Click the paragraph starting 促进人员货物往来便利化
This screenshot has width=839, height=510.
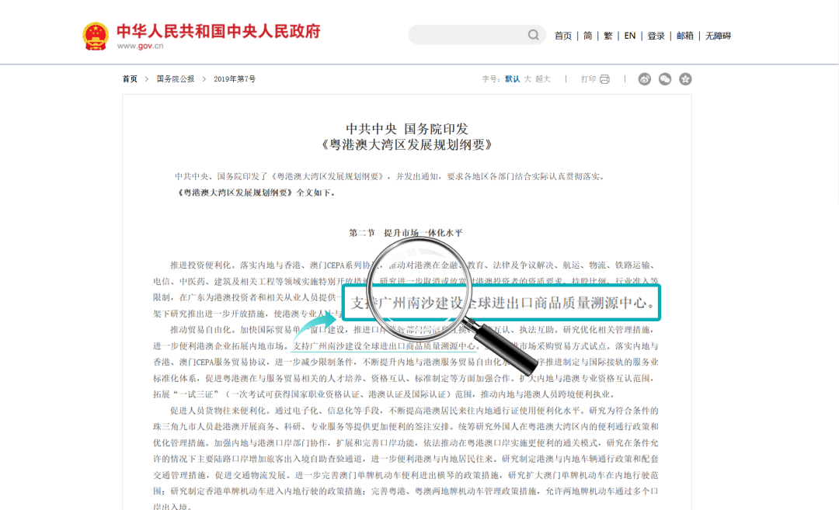pos(406,459)
